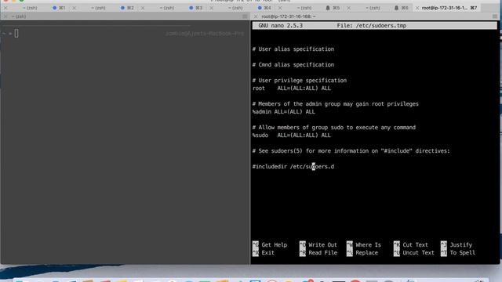Image resolution: width=502 pixels, height=282 pixels.
Task: Click the ^\ Replace shortcut
Action: (362, 252)
